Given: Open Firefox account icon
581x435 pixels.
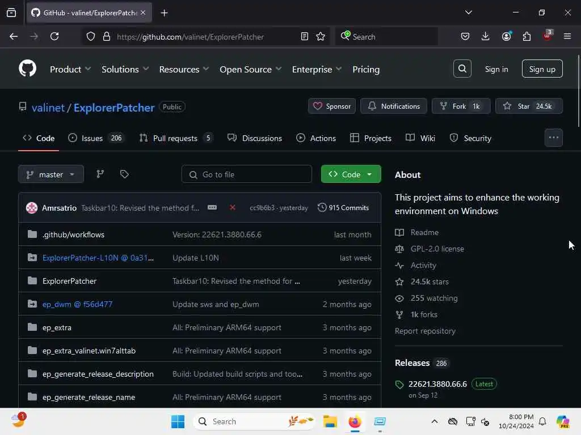Looking at the screenshot, I should 506,36.
